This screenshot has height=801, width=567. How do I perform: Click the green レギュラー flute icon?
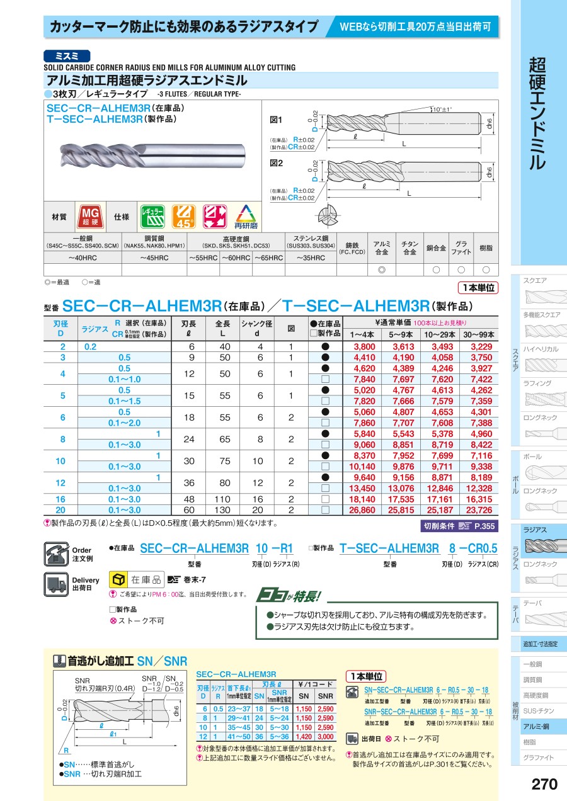pyautogui.click(x=152, y=216)
